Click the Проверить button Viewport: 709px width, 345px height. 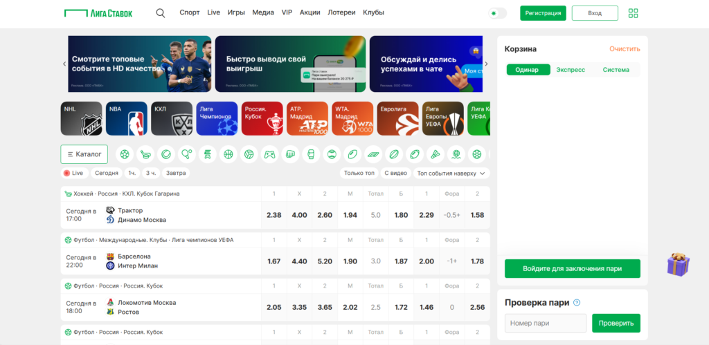(x=616, y=324)
